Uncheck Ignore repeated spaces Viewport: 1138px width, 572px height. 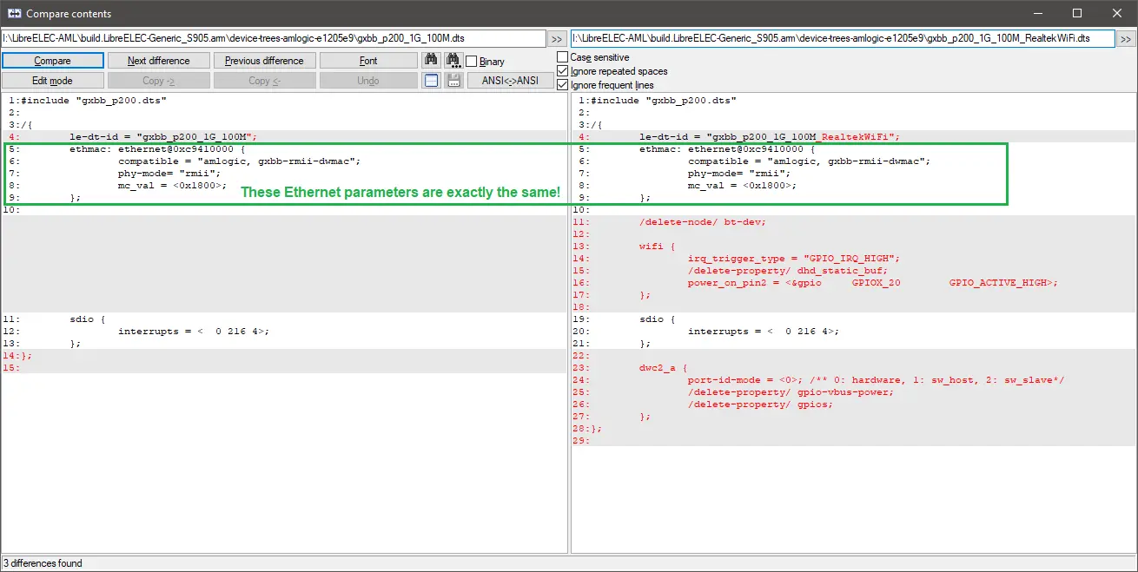[x=563, y=71]
